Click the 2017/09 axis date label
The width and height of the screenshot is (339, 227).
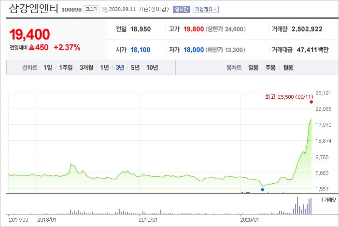point(18,220)
